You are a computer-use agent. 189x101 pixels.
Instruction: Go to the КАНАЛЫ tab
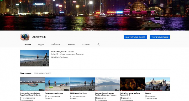pyautogui.click(x=71, y=44)
